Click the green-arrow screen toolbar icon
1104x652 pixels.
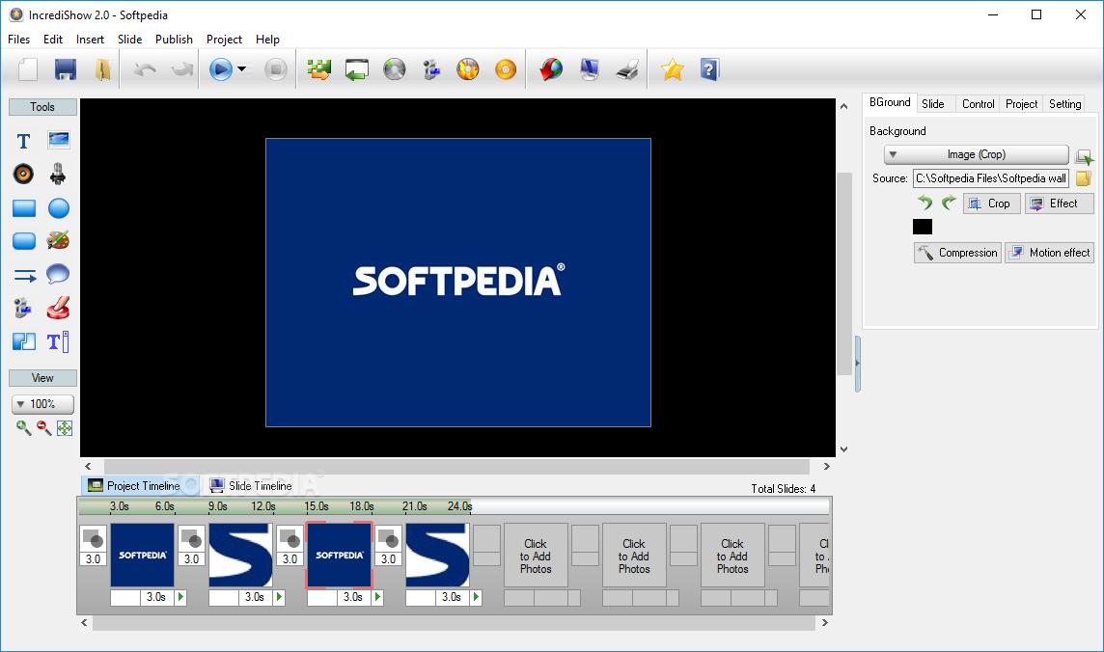[x=357, y=69]
